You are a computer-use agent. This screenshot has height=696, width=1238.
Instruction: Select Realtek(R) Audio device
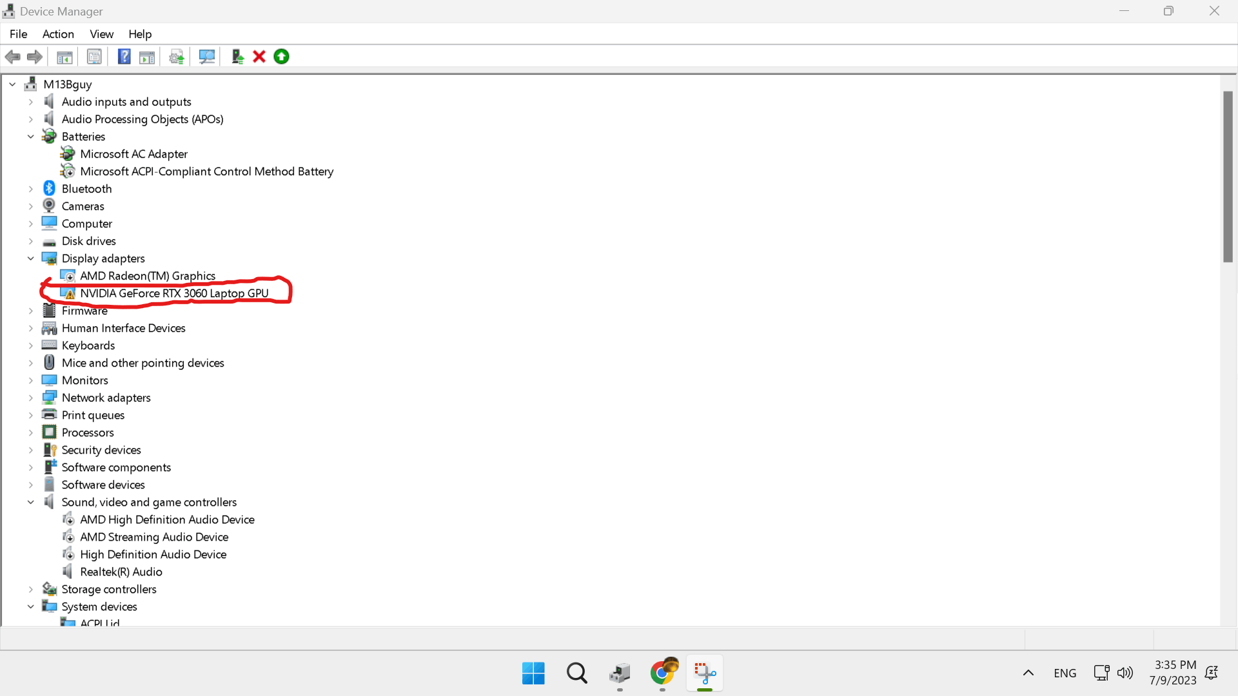[121, 572]
